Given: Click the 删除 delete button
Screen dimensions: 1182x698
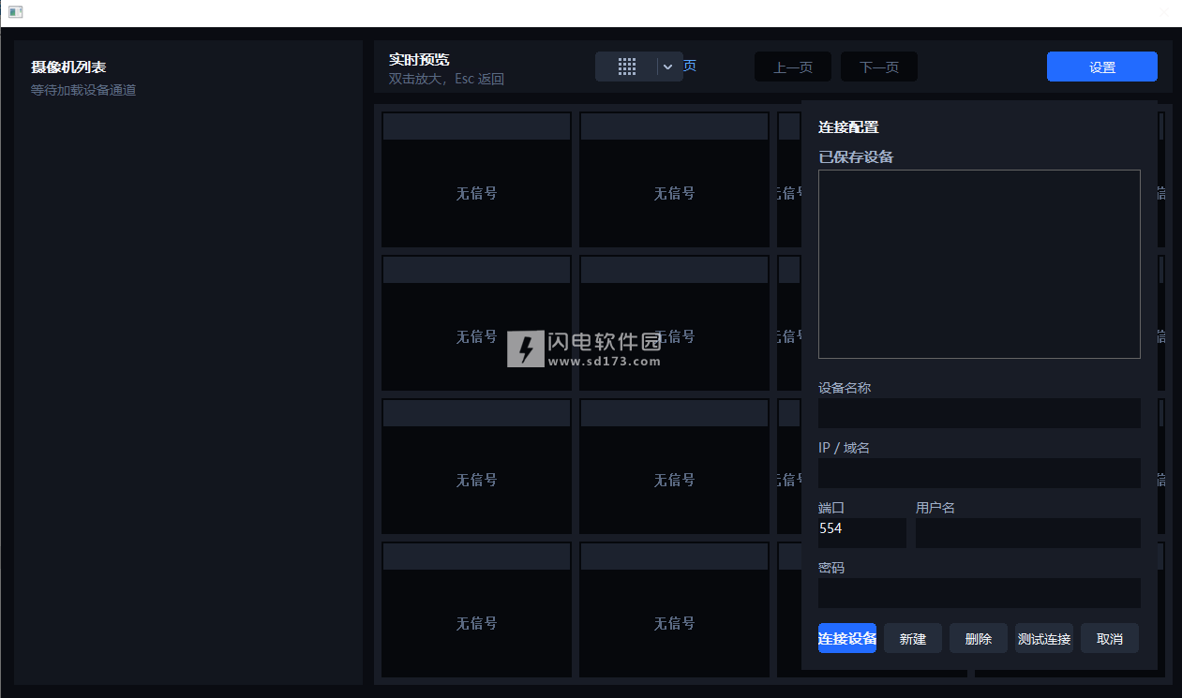Looking at the screenshot, I should 978,638.
